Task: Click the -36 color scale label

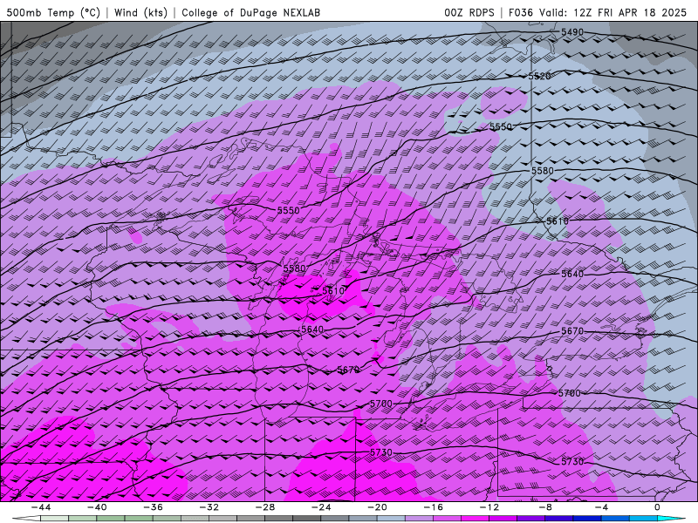Action: [153, 507]
